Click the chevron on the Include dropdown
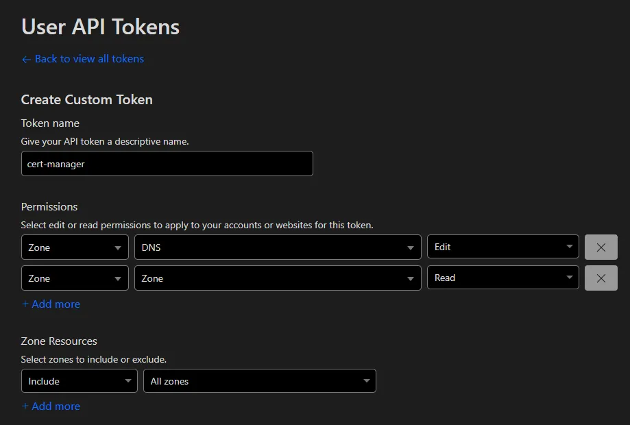The height and width of the screenshot is (425, 630). click(x=128, y=380)
